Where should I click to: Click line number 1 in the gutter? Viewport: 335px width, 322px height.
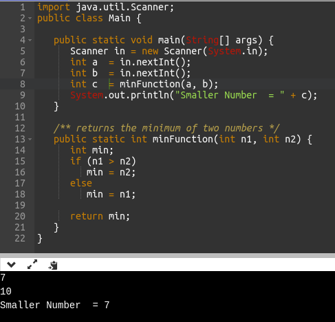(23, 7)
